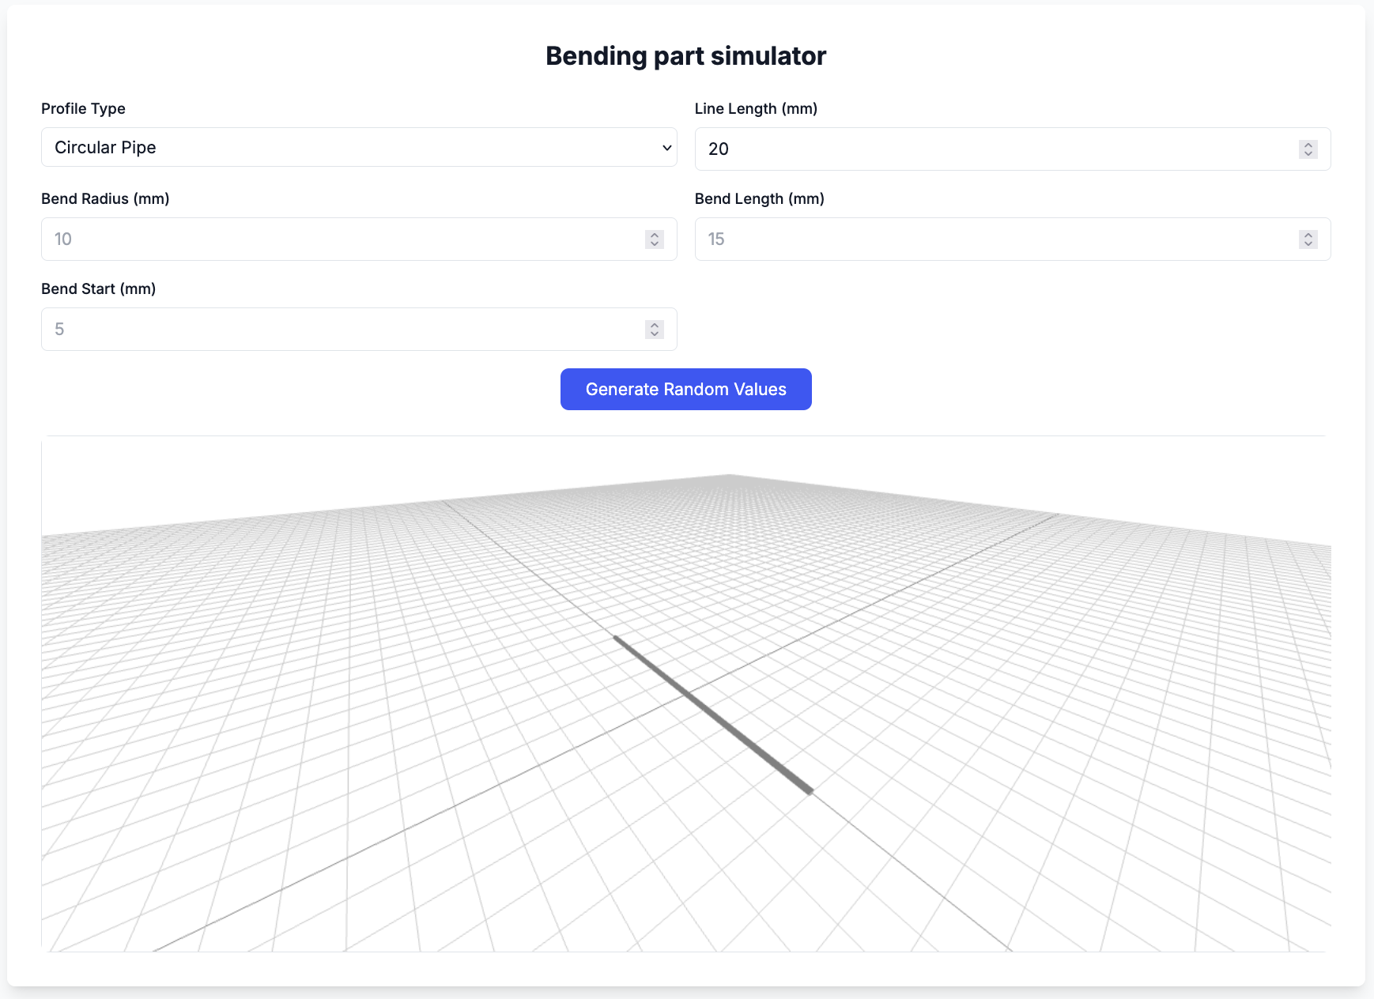
Task: Click into the Bend Start field
Action: (x=340, y=330)
